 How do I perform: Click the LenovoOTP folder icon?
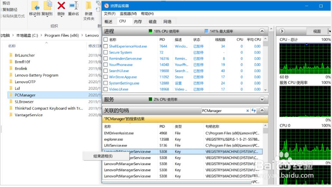tap(11, 82)
